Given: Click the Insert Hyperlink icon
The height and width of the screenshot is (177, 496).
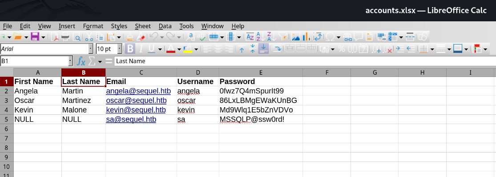Looking at the screenshot, I should (347, 37).
